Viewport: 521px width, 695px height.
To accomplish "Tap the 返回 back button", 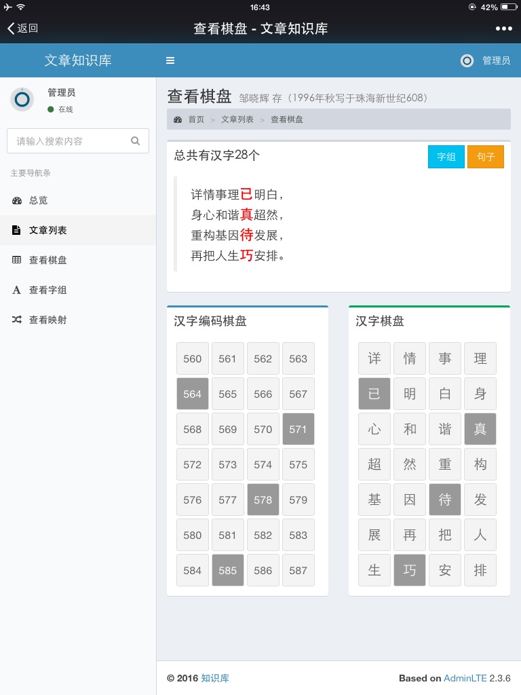I will 22,29.
